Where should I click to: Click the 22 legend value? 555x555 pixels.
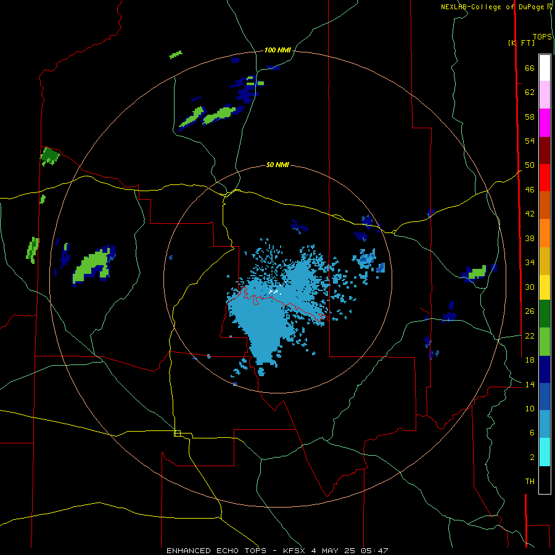click(530, 336)
